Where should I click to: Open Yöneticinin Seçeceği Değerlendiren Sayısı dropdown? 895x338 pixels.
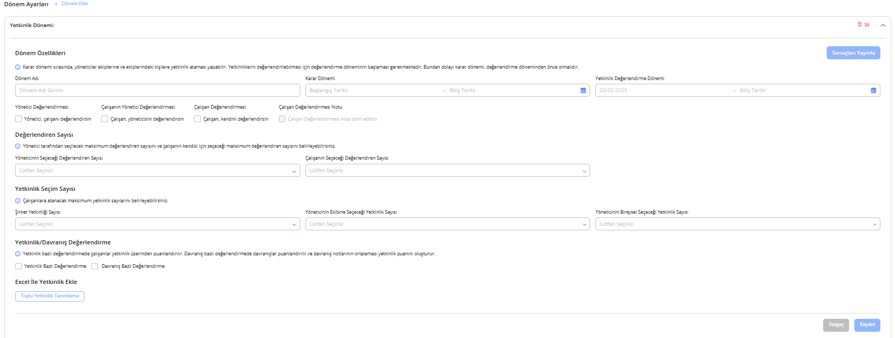pyautogui.click(x=157, y=171)
